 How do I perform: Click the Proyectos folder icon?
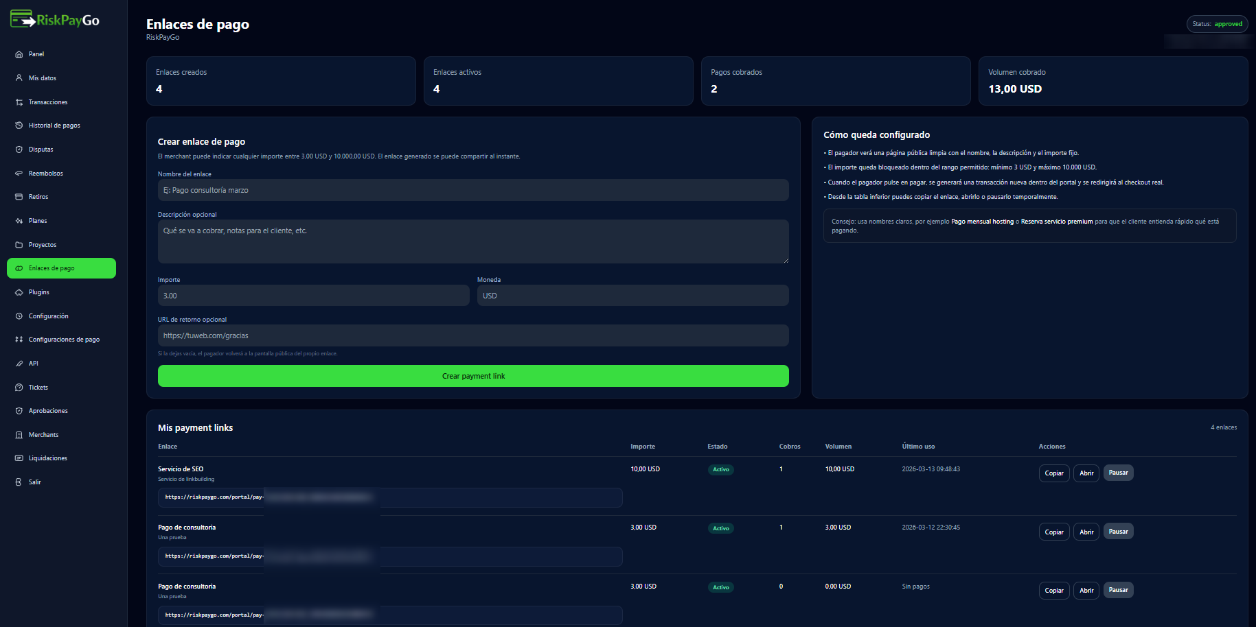click(19, 245)
